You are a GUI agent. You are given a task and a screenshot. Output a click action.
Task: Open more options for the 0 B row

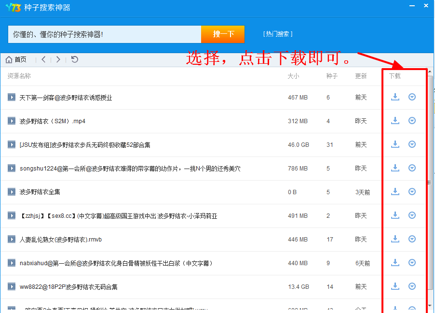click(x=412, y=191)
